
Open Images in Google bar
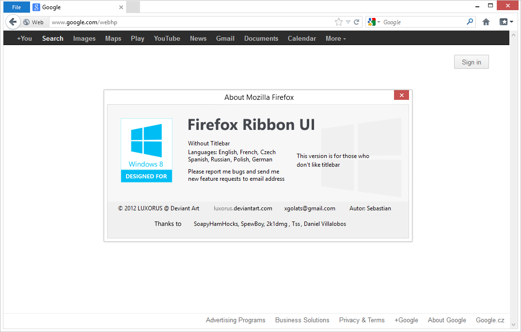tap(84, 39)
